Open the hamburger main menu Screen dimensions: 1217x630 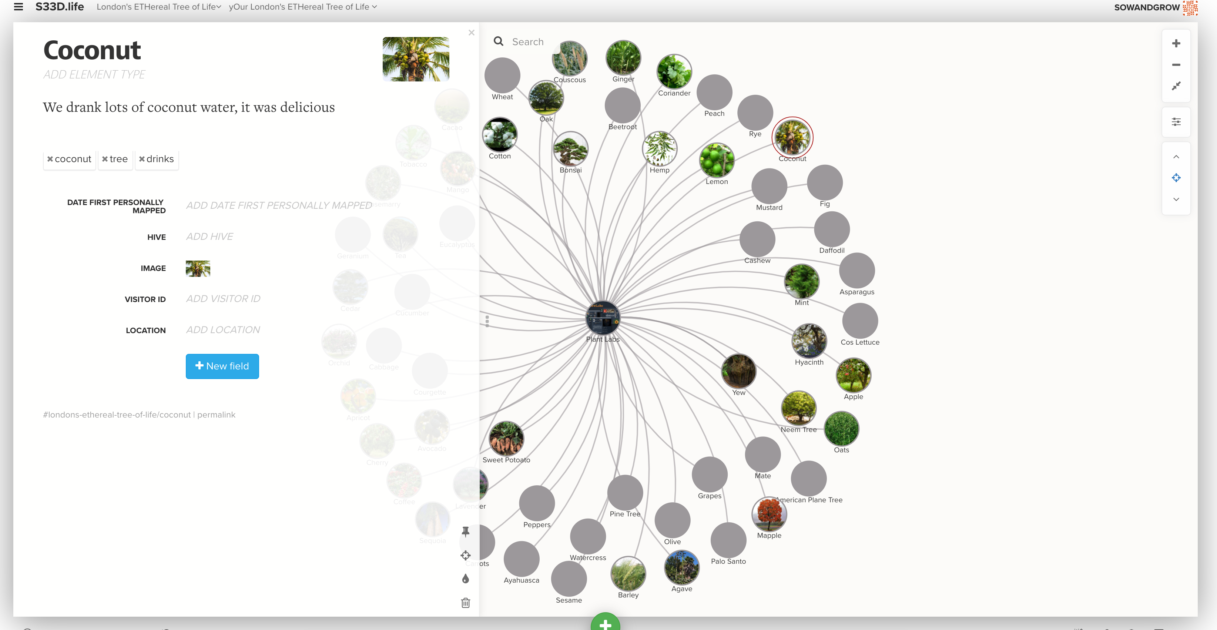[19, 7]
